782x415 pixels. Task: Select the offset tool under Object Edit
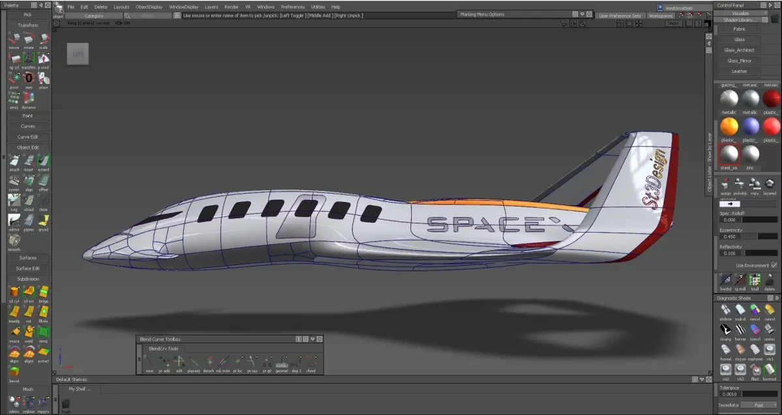pos(43,182)
